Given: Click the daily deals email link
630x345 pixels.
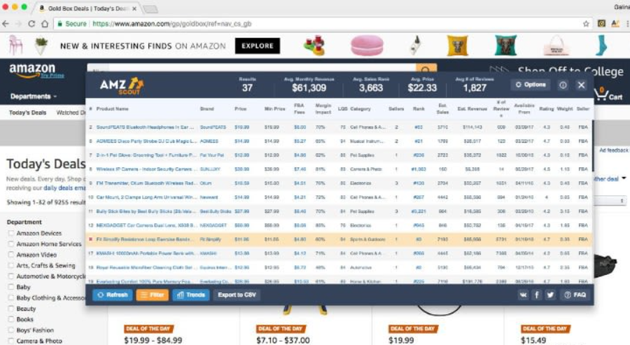Looking at the screenshot, I should click(x=64, y=188).
